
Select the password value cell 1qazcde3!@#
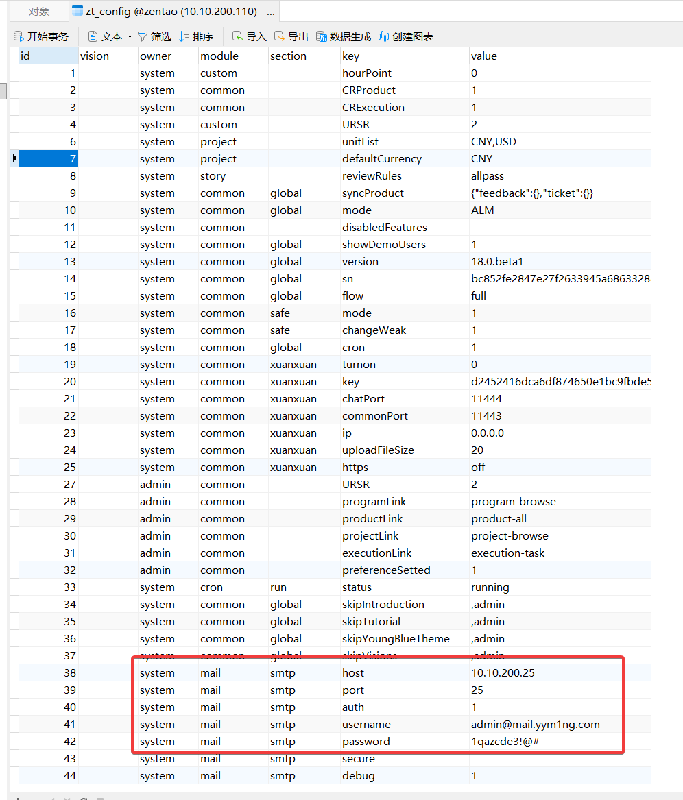pyautogui.click(x=507, y=742)
